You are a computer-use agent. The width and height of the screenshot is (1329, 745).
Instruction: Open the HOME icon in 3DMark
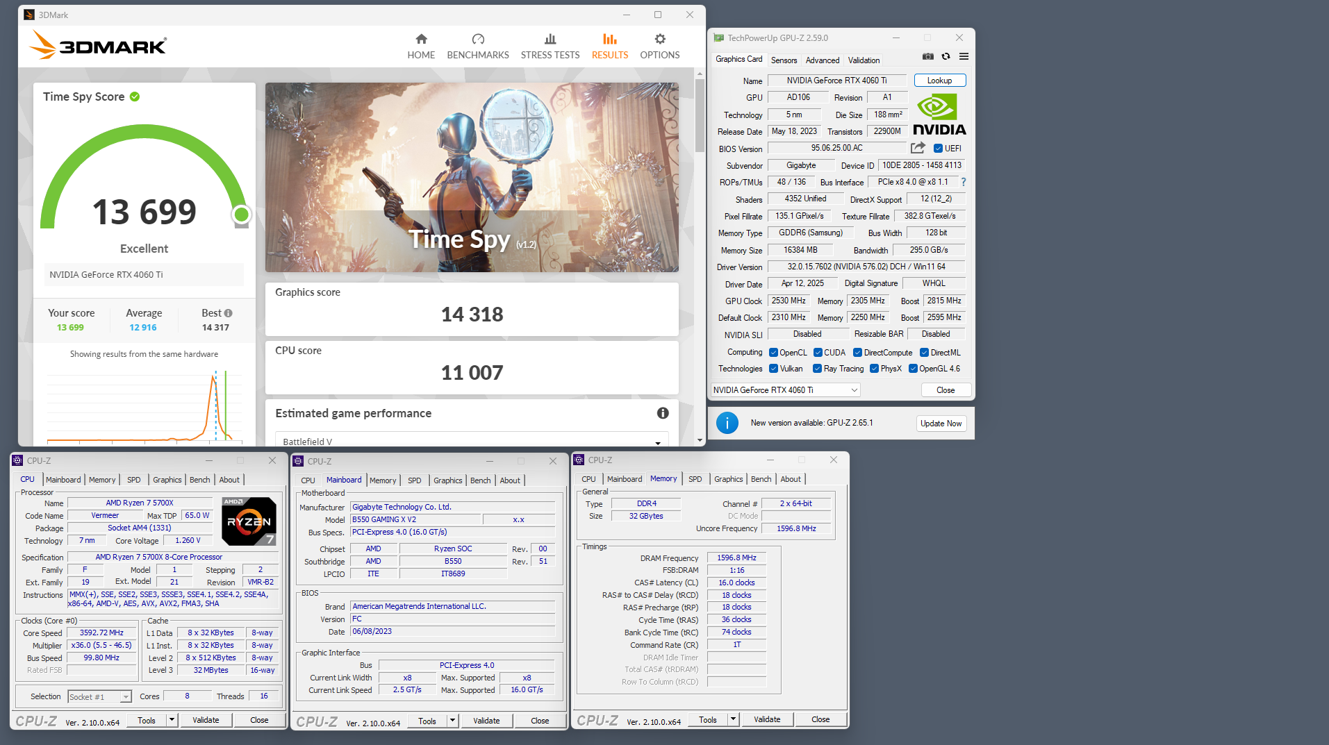[421, 39]
